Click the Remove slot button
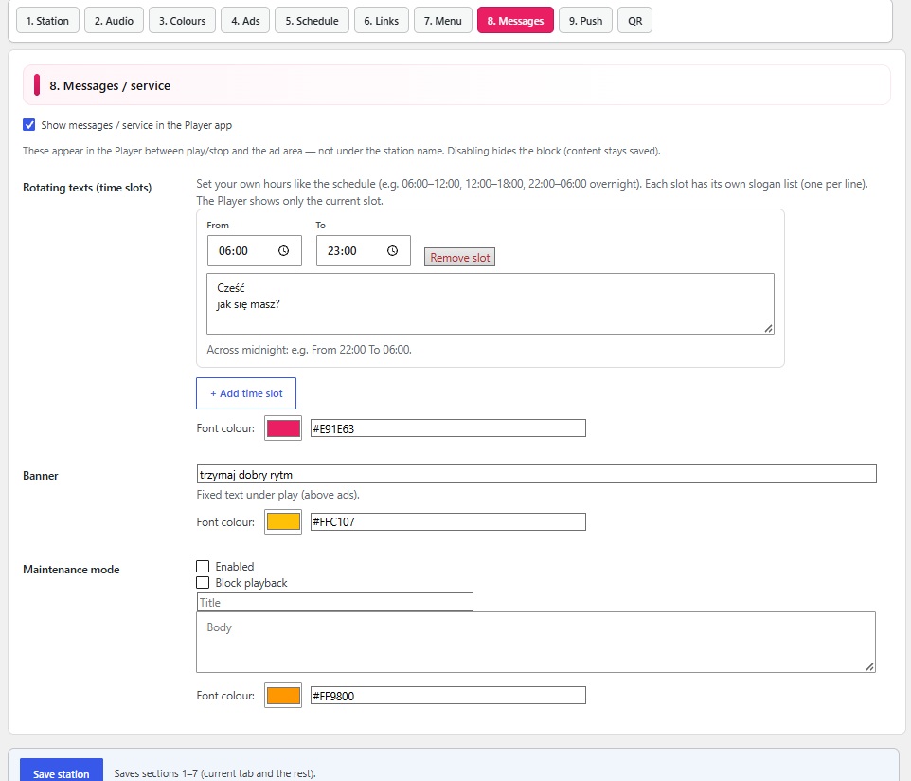 pos(459,258)
